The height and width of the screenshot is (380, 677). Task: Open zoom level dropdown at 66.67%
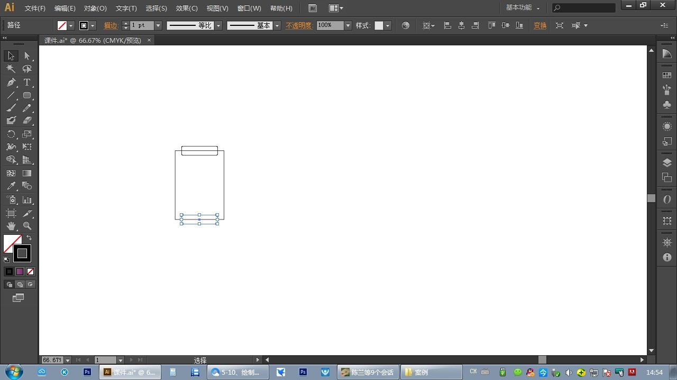click(x=68, y=360)
